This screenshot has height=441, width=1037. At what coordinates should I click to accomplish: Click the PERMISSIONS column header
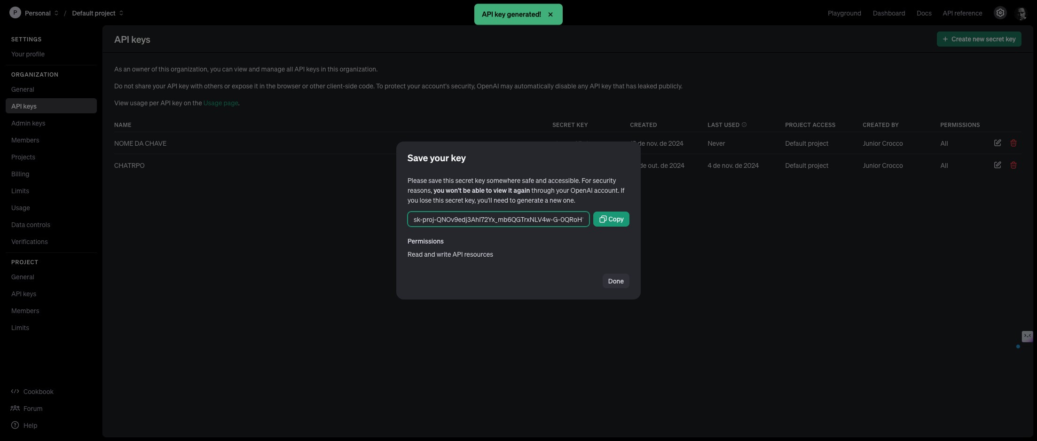960,125
